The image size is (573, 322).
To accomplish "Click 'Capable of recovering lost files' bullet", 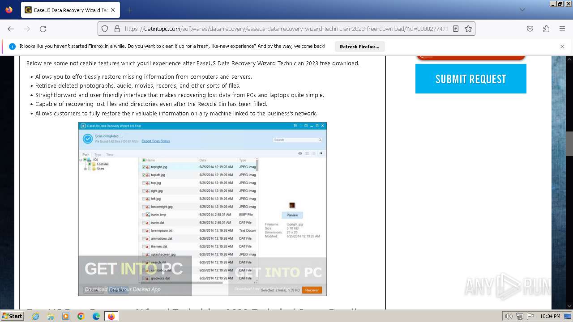I will click(151, 104).
